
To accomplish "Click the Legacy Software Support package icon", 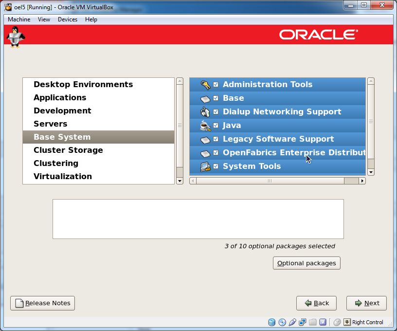I will click(205, 140).
